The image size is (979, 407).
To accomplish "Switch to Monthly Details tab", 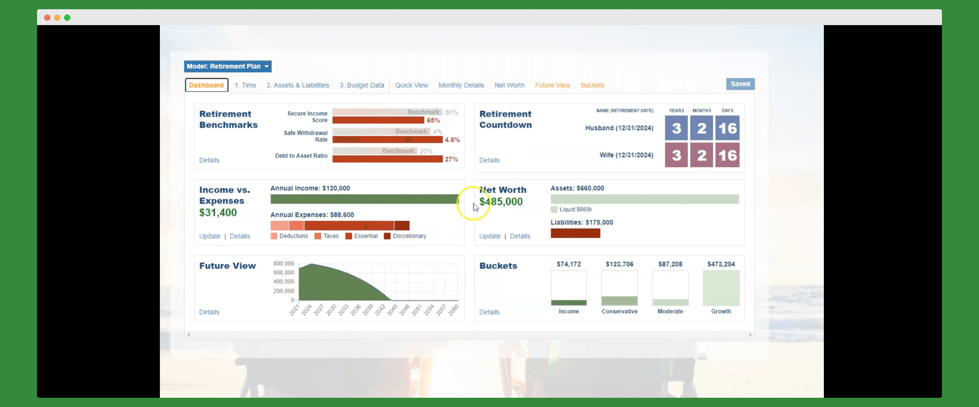I will point(461,85).
